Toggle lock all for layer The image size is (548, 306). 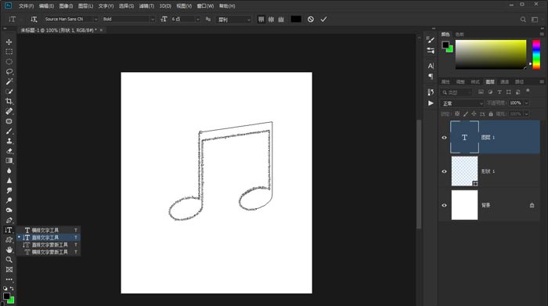coord(491,114)
